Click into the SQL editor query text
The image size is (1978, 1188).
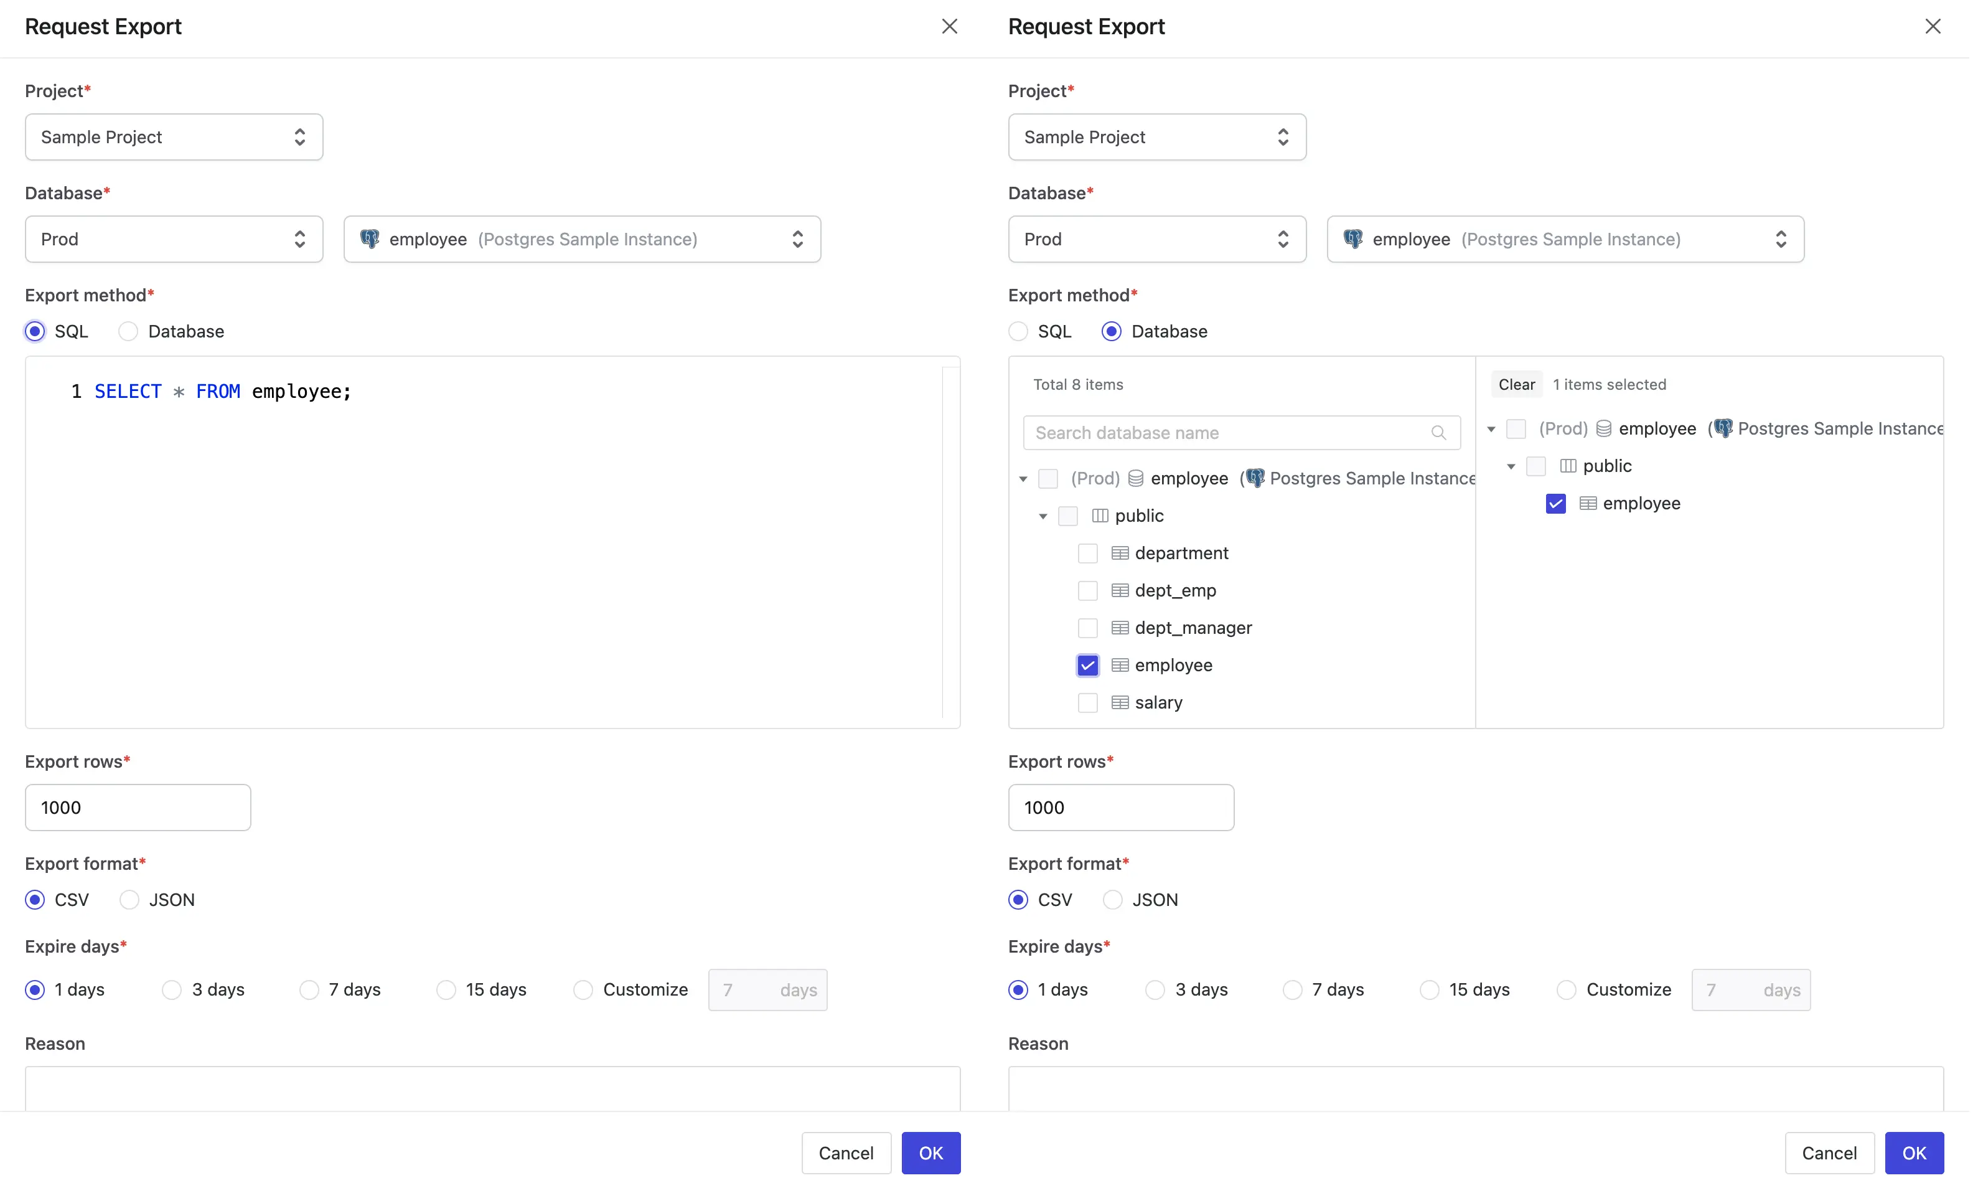223,392
